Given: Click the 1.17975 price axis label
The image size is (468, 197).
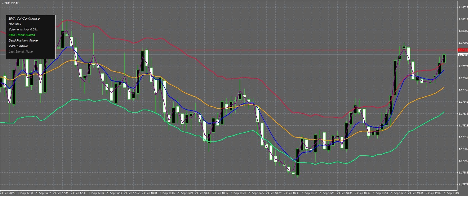Looking at the screenshot, I should (463, 66).
